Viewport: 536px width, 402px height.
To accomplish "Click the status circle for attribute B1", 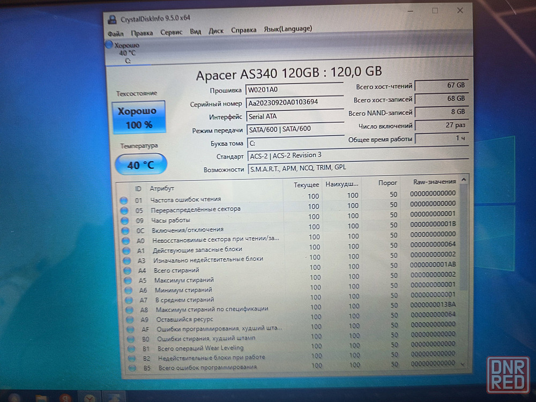I will (x=131, y=349).
